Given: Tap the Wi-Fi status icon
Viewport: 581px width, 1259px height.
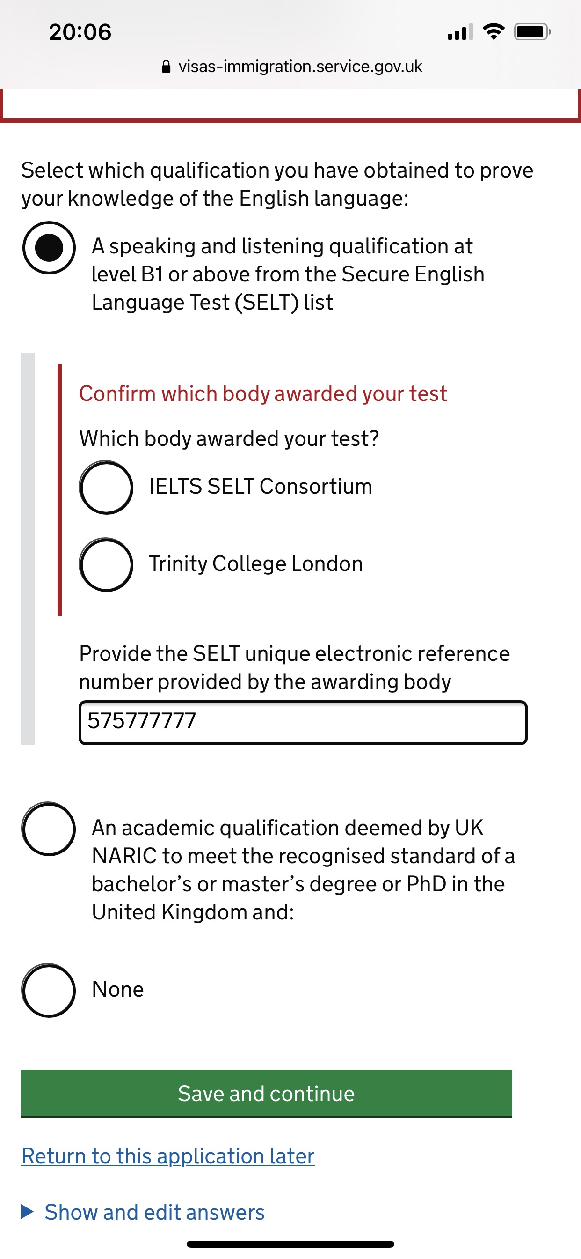Looking at the screenshot, I should click(x=493, y=32).
